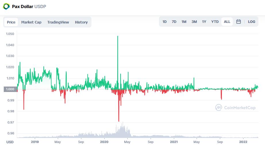The height and width of the screenshot is (145, 265).
Task: Click the 0.98 y-axis label
Action: [11, 111]
